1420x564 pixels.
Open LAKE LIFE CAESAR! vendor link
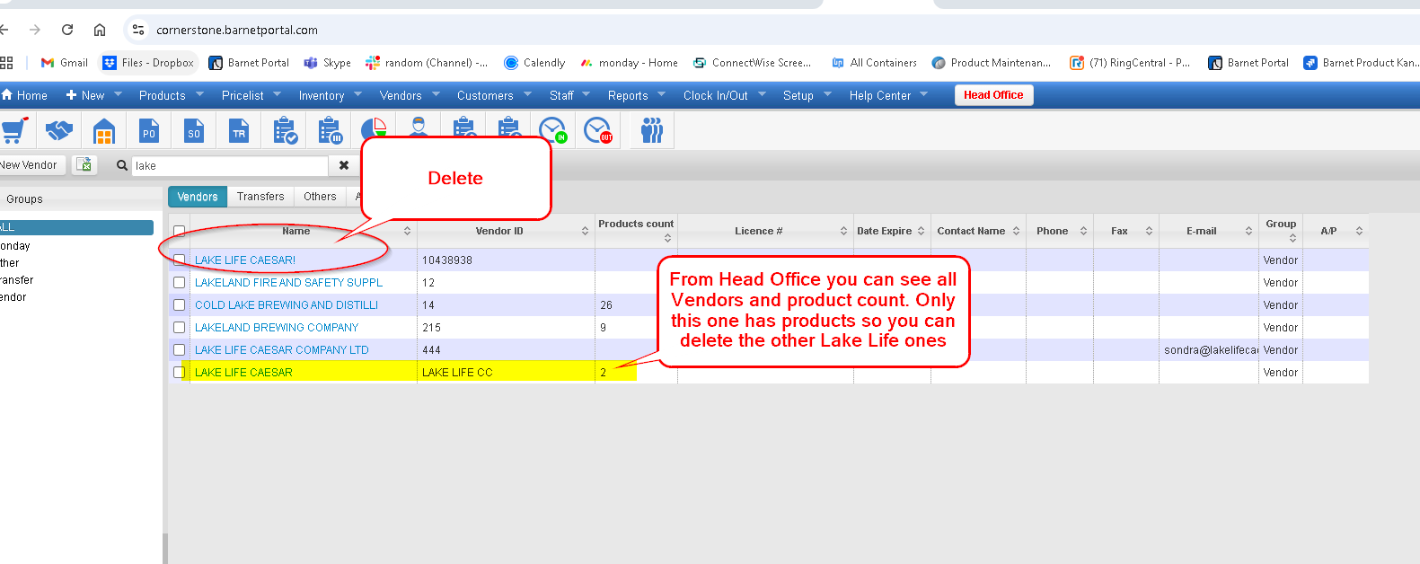click(x=245, y=260)
